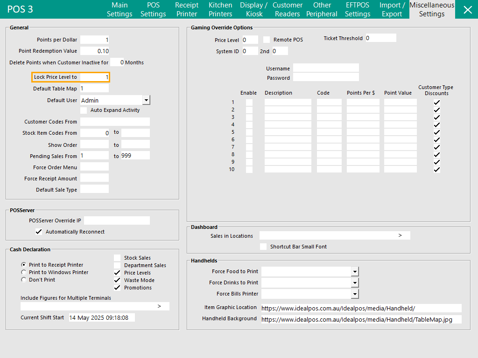Screen dimensions: 478x358
Task: Open the Receipt Printer tab
Action: (x=187, y=9)
